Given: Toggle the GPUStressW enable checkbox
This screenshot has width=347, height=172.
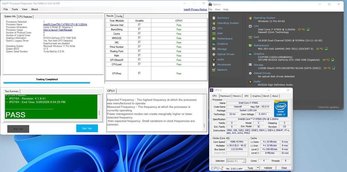Looking at the screenshot, I should point(139,60).
